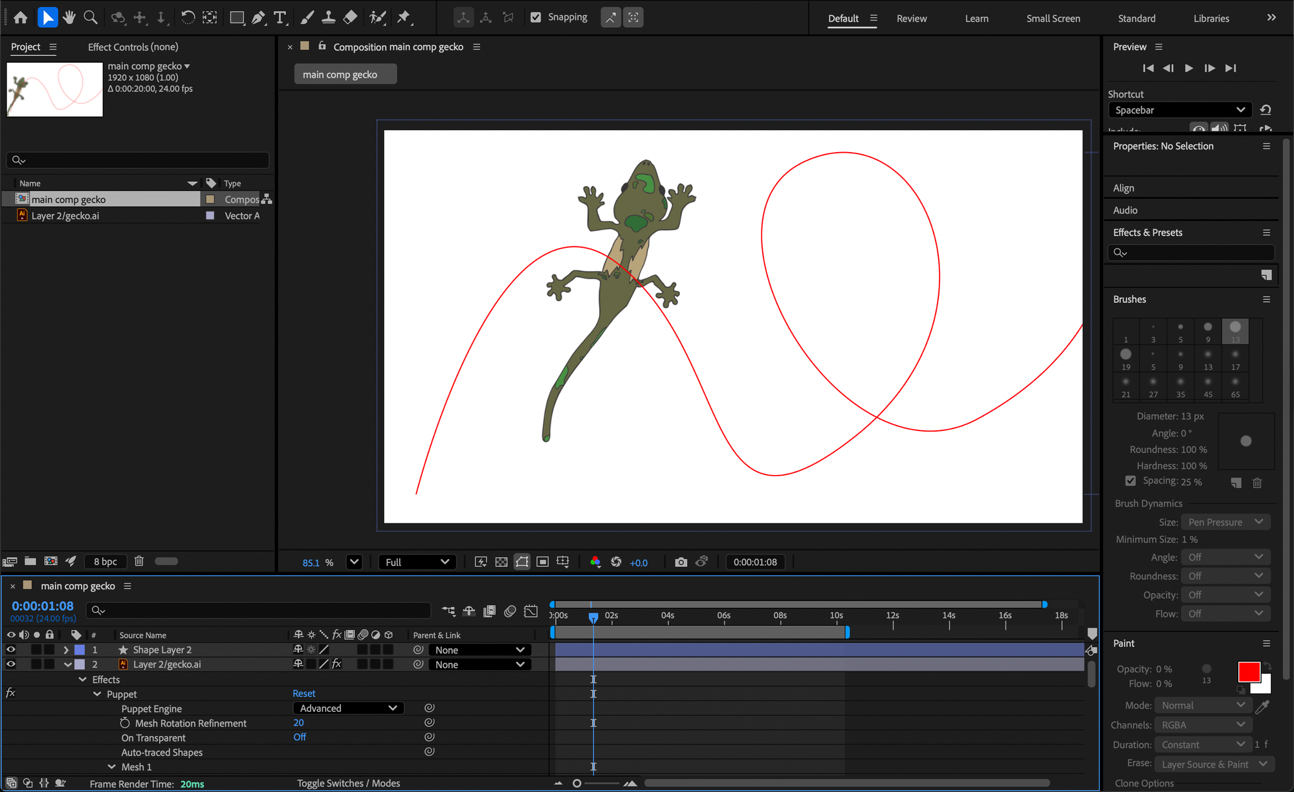Open the resolution Full dropdown

click(x=417, y=562)
